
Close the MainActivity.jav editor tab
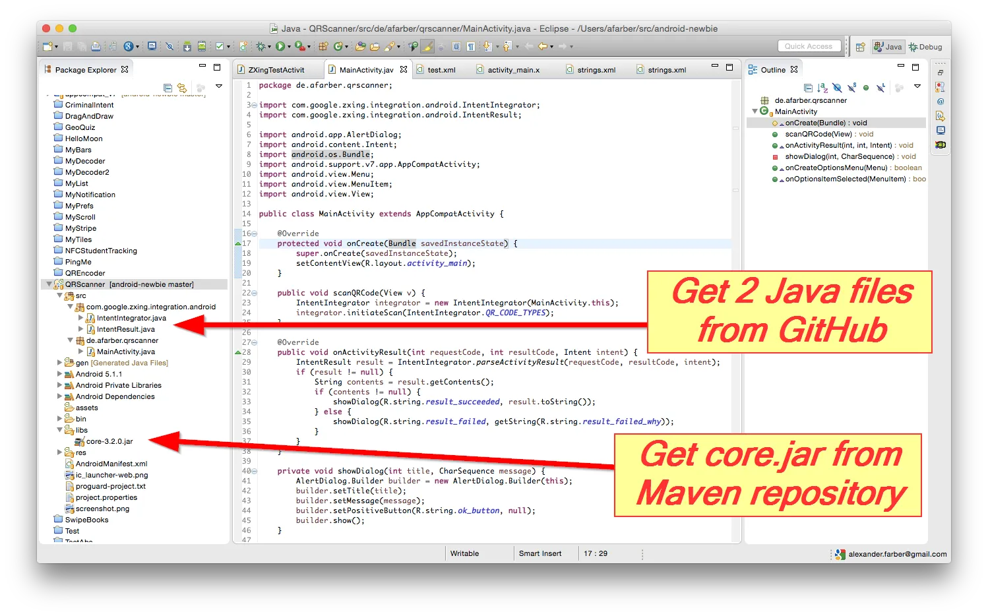pos(404,69)
